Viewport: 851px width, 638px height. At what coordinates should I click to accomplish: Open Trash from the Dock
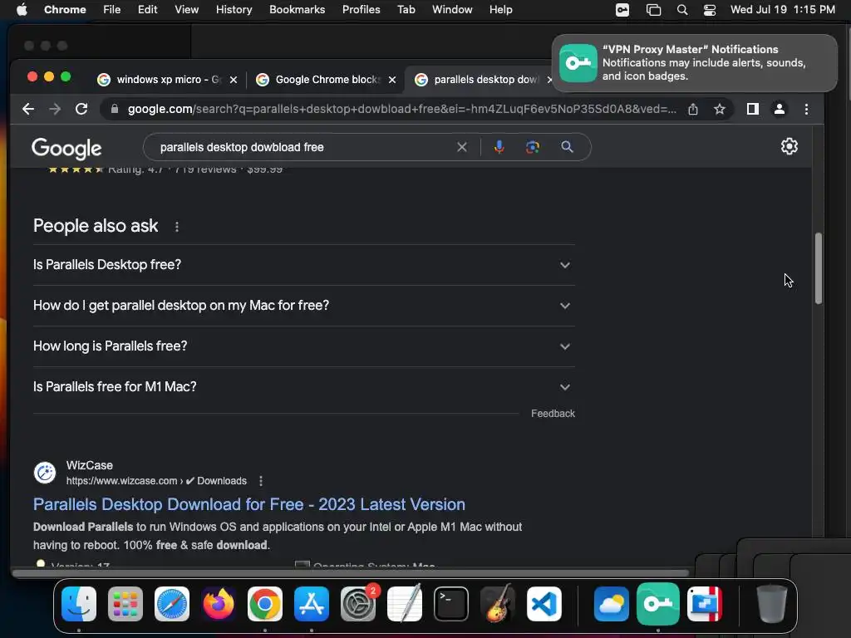[771, 604]
